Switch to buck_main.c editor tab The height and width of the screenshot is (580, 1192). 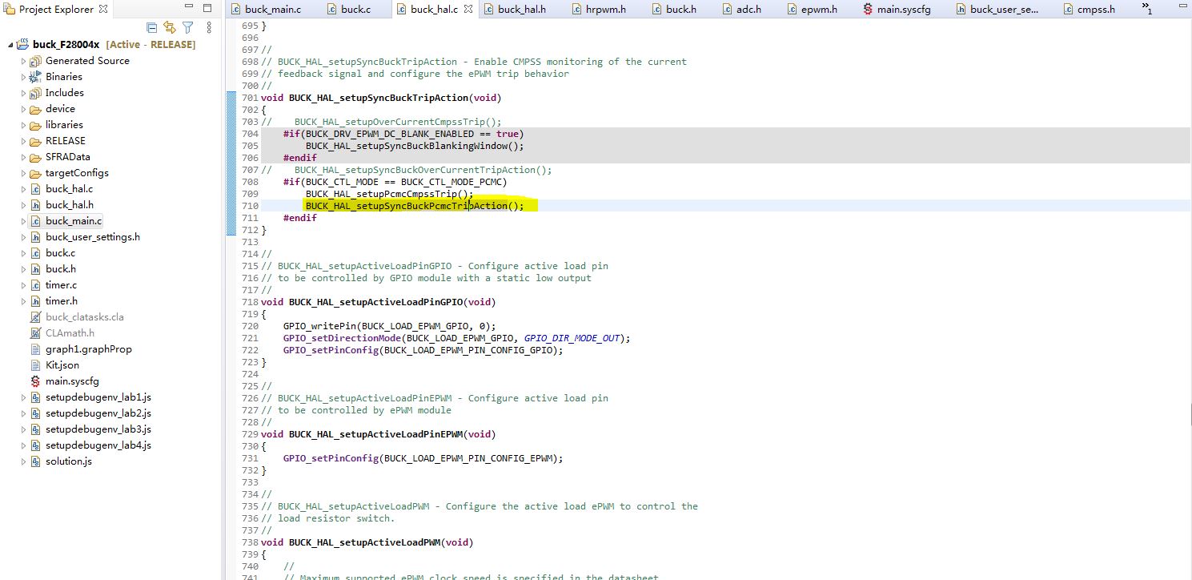272,10
